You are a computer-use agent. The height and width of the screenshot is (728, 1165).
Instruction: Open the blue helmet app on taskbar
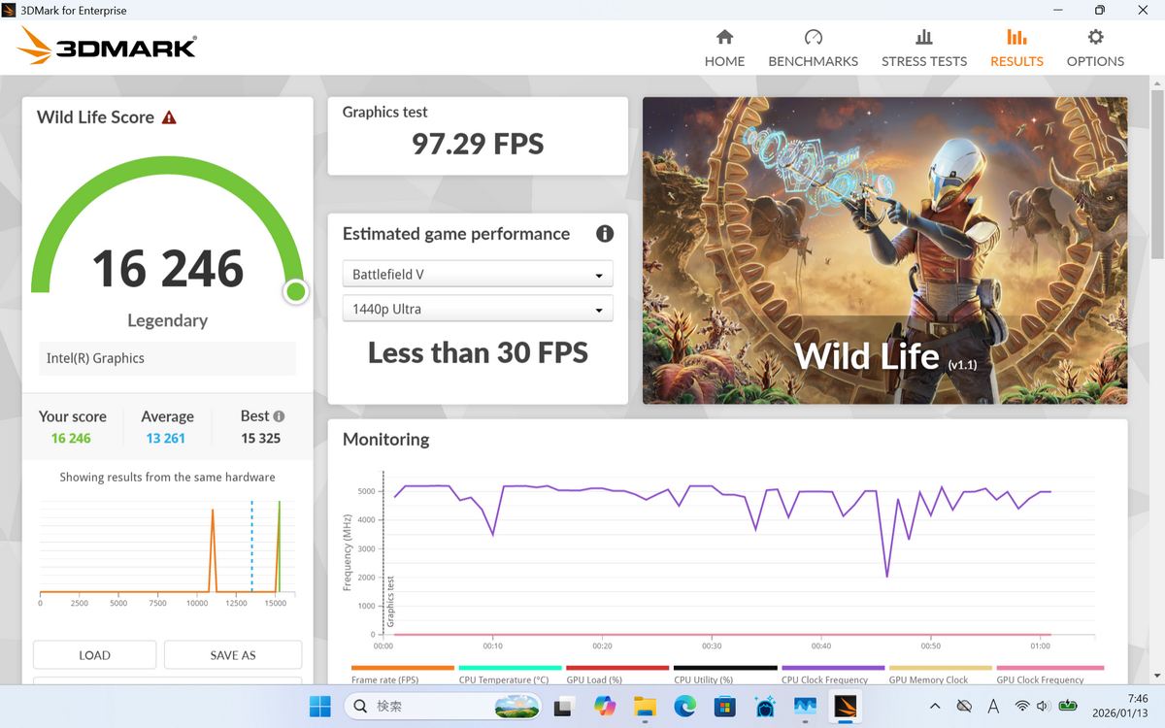coord(765,707)
